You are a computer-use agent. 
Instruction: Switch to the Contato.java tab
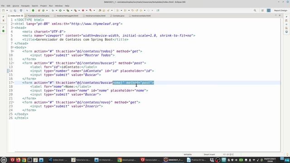click(117, 16)
